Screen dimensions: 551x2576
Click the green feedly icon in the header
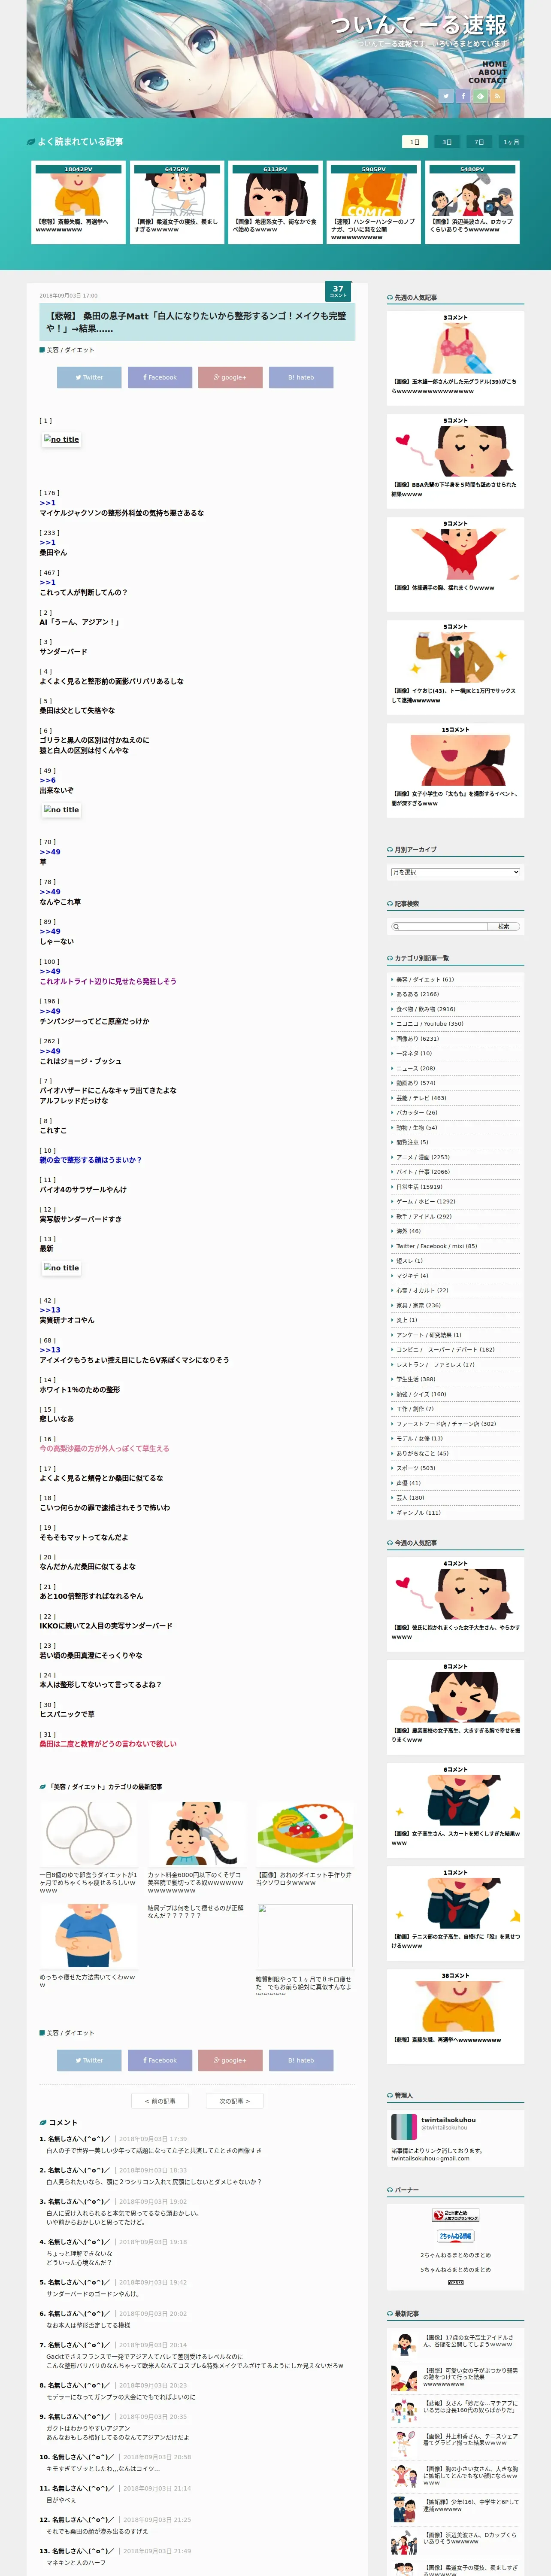click(480, 96)
